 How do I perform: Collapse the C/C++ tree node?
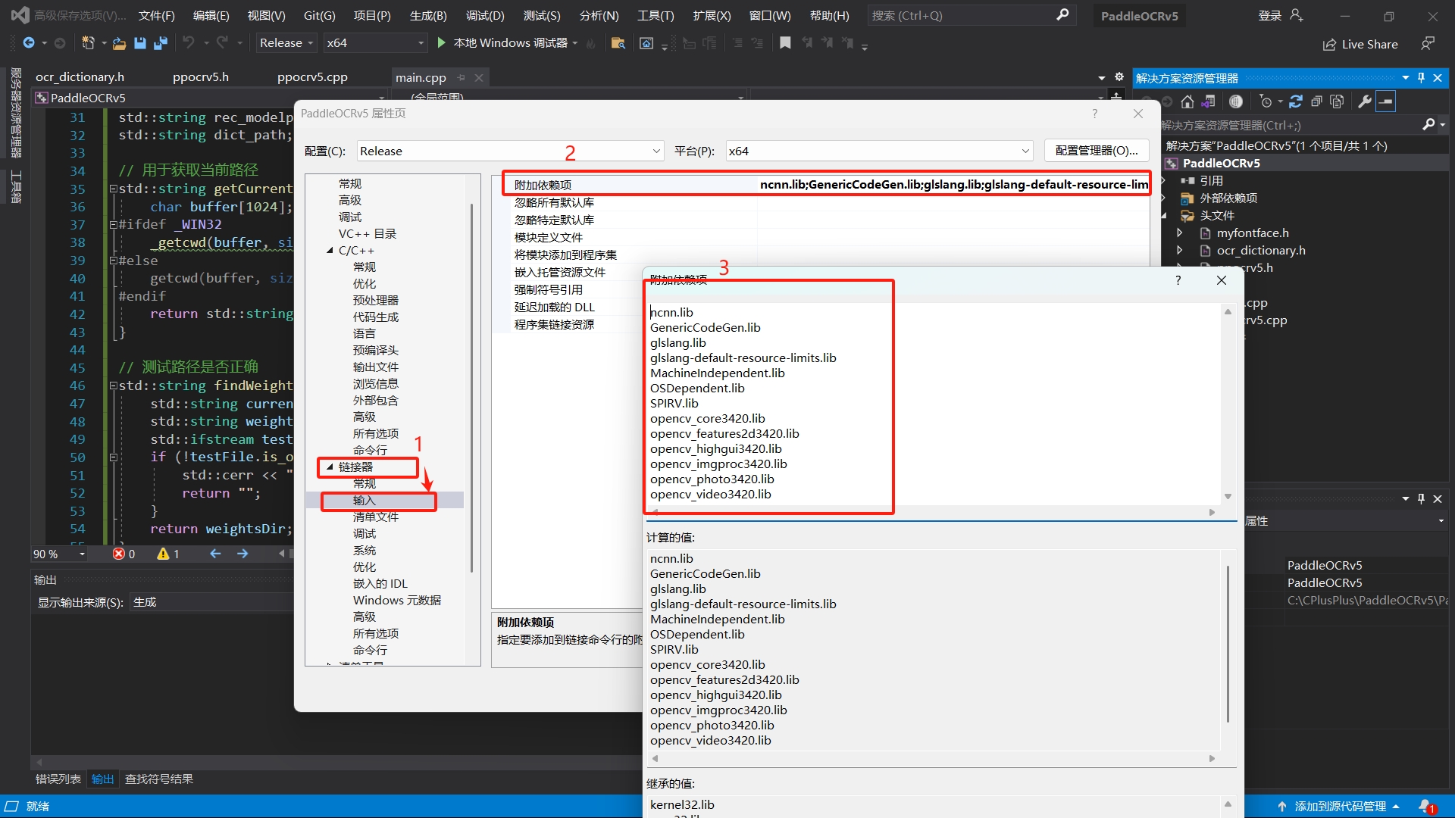pyautogui.click(x=330, y=251)
